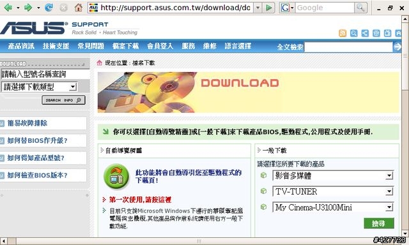Viewport: 409px width, 245px height.
Task: Click the vertical scrollbar up arrow
Action: pos(405,19)
